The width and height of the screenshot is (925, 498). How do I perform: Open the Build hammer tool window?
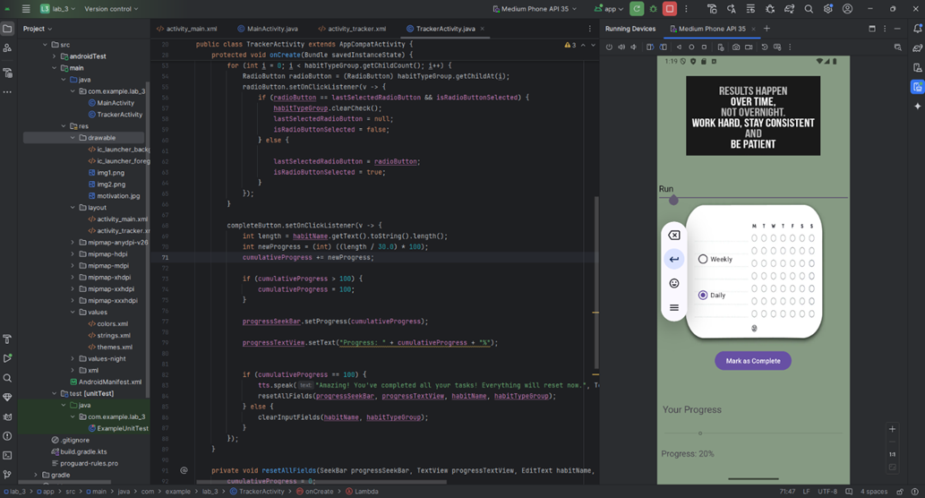8,339
